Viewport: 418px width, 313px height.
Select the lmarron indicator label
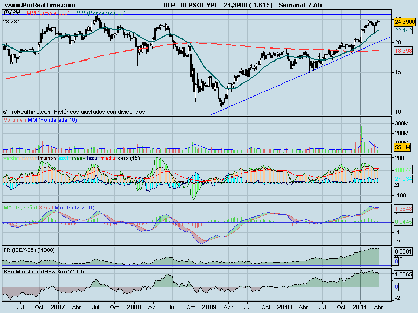pos(47,158)
